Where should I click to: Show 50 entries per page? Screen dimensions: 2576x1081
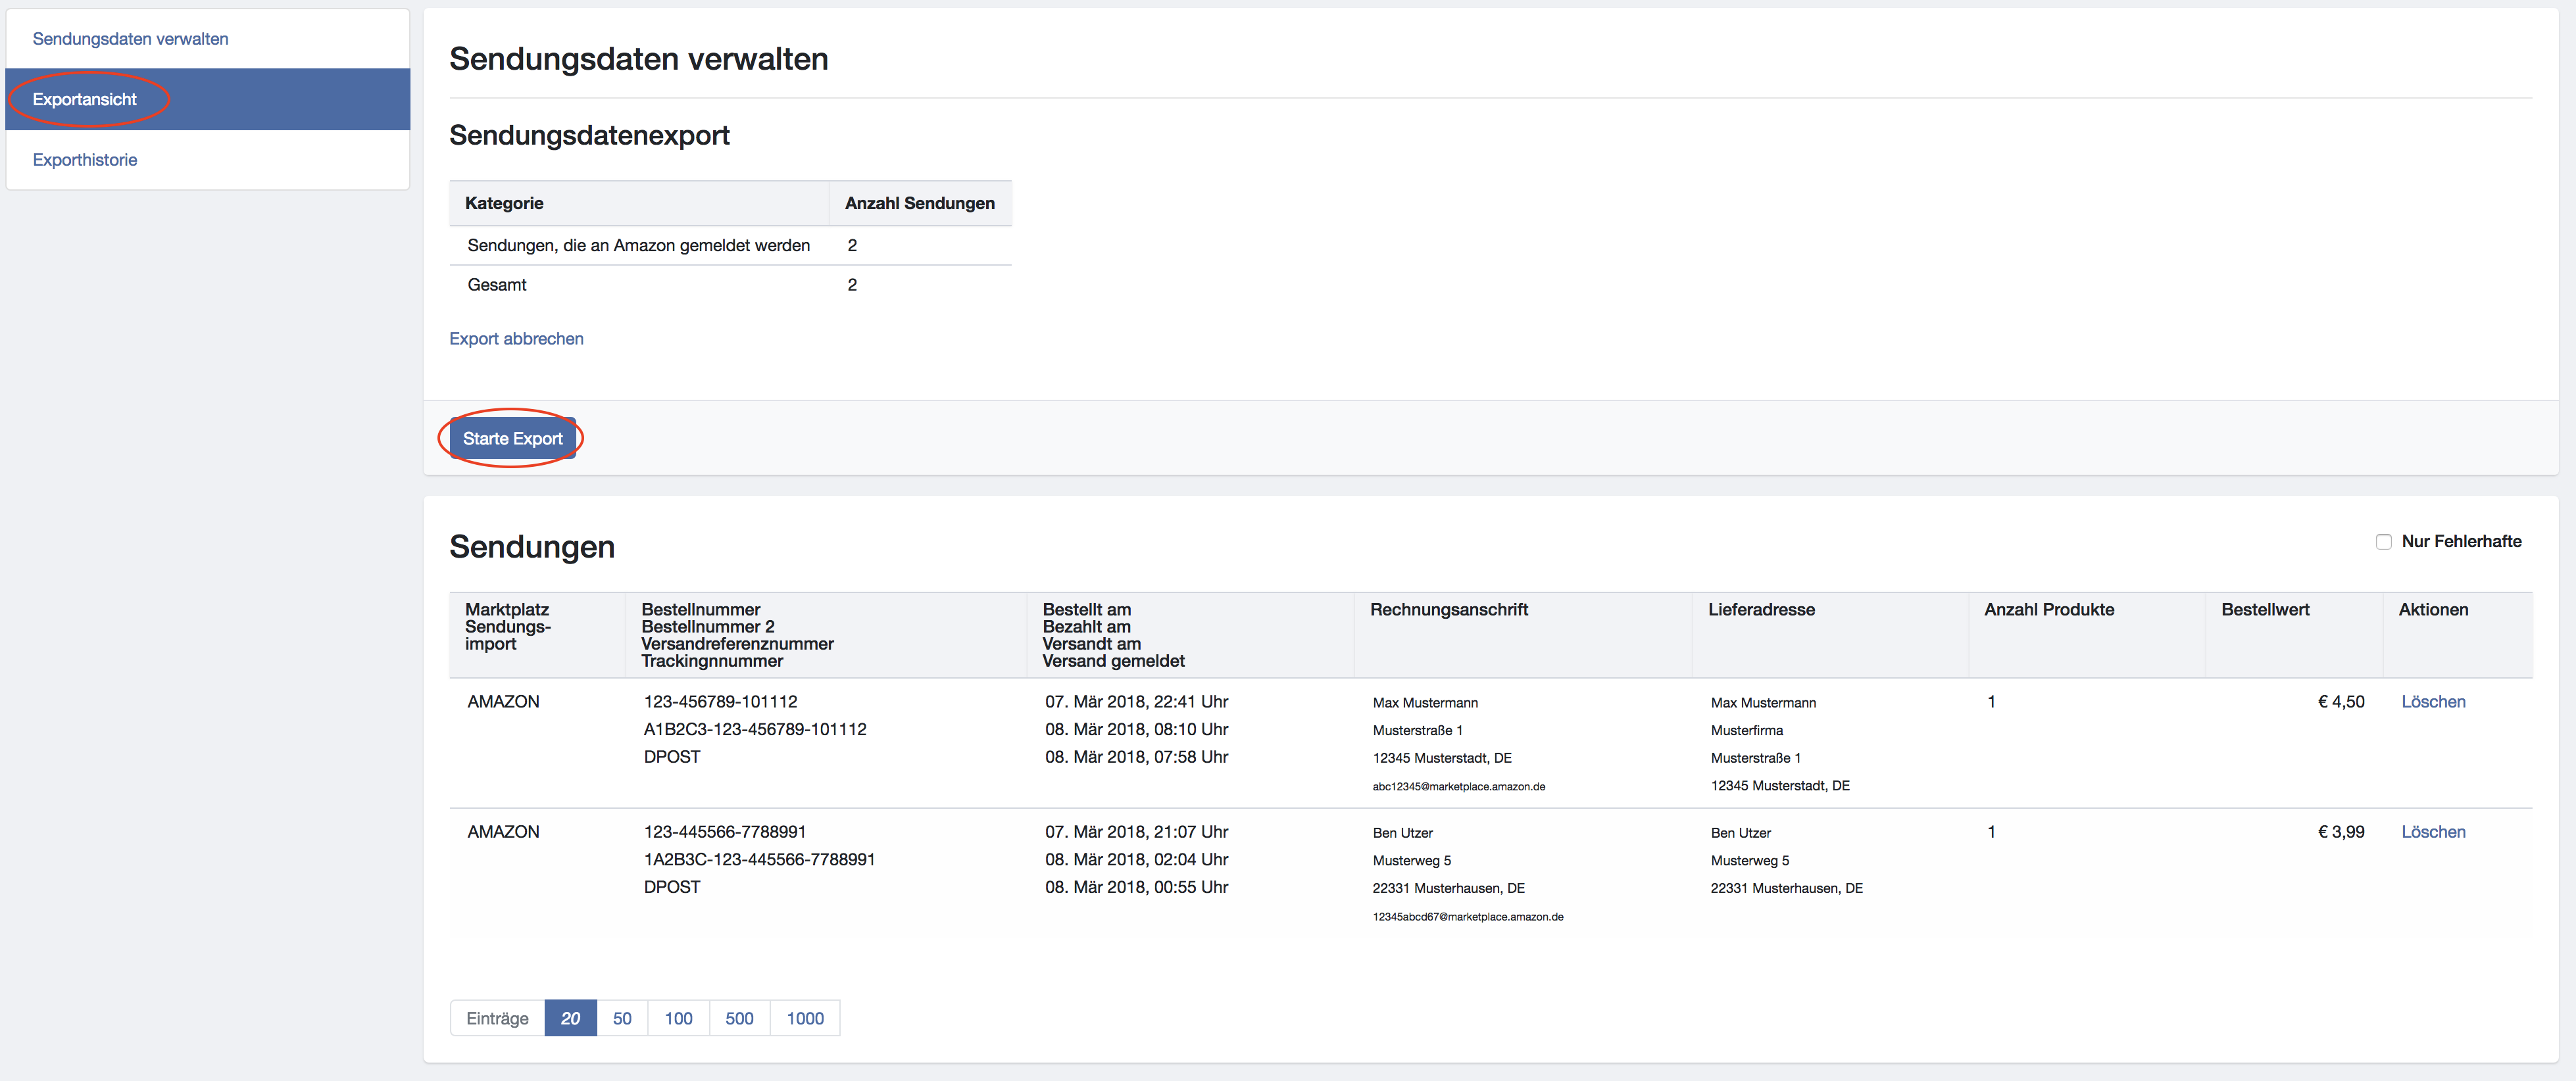[622, 1018]
